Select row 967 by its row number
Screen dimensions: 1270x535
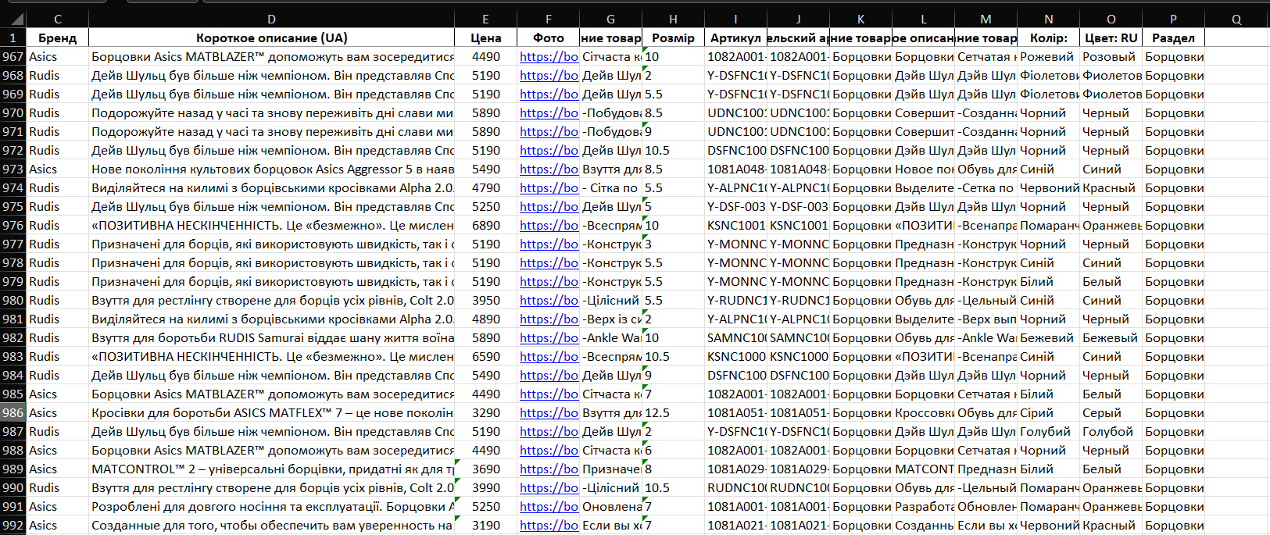(13, 56)
